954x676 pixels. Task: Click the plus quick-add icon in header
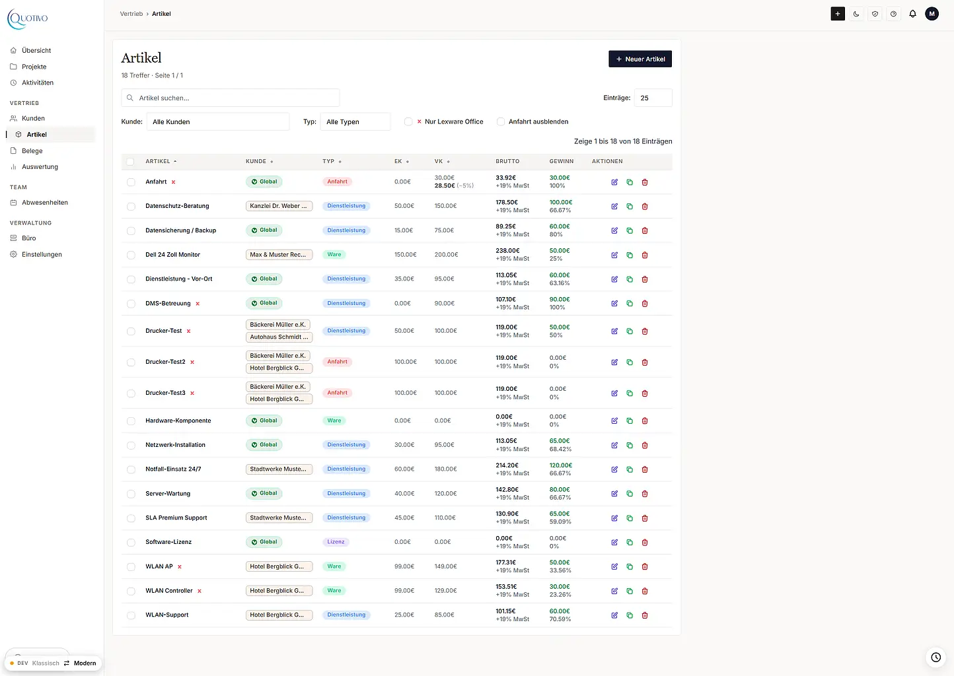click(x=838, y=14)
